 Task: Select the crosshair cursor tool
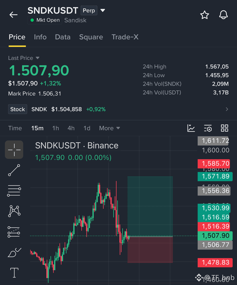tap(14, 150)
